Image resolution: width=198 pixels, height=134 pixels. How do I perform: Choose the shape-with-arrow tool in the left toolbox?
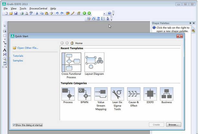(x=5, y=31)
